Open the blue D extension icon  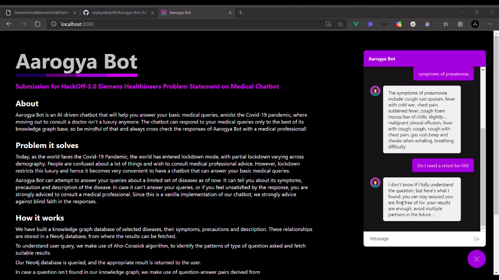pos(370,24)
